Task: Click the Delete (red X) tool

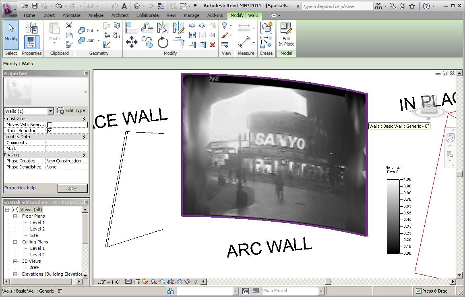Action: [x=212, y=45]
